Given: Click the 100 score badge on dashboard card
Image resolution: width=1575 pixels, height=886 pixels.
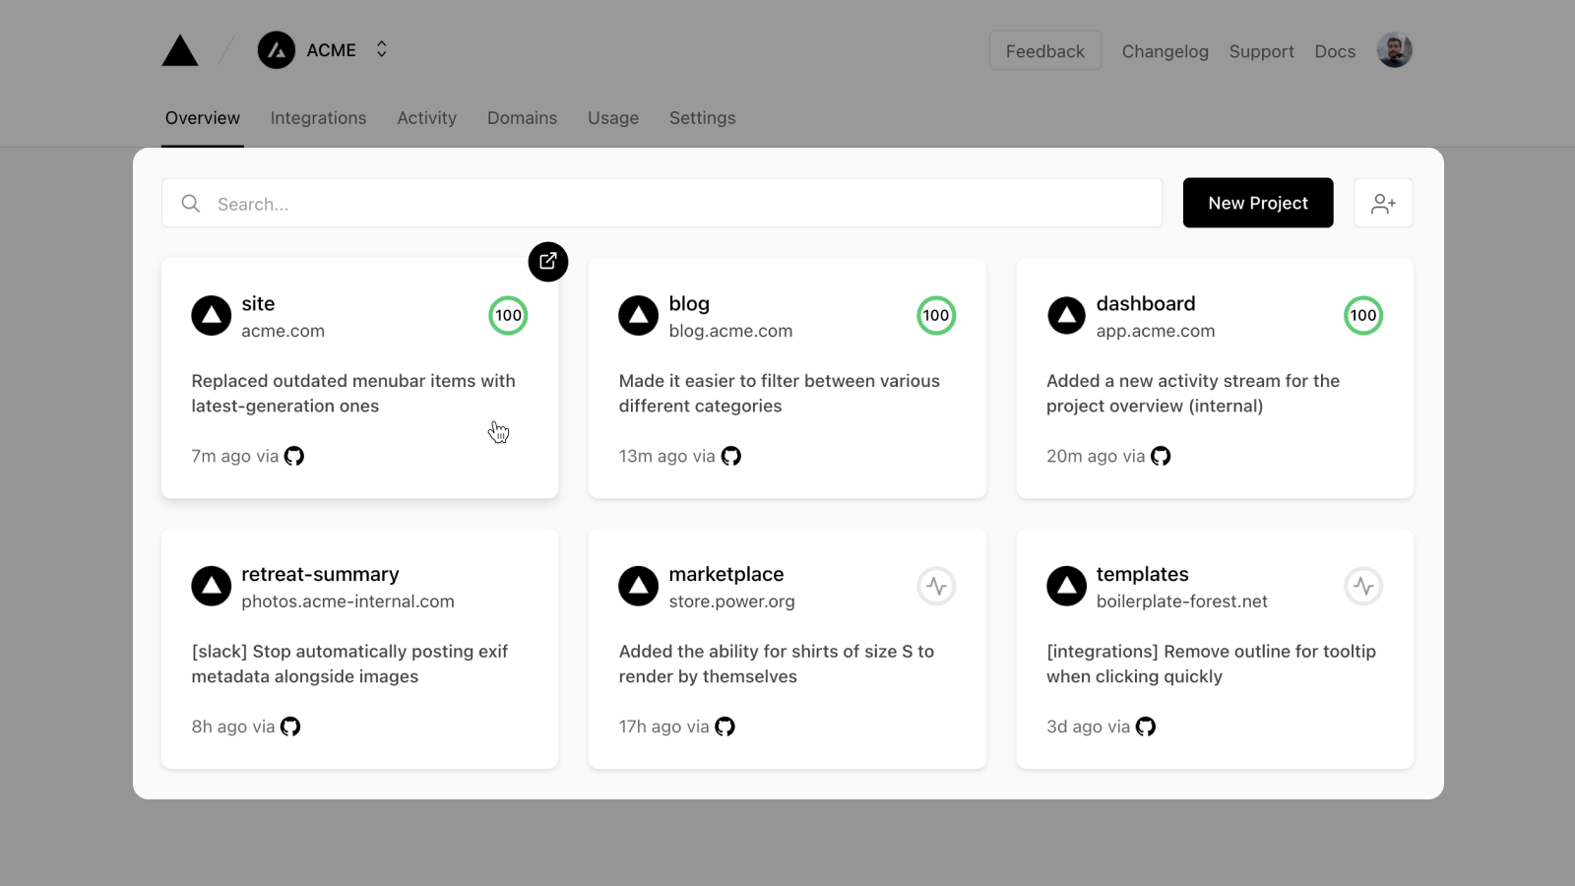Looking at the screenshot, I should tap(1363, 315).
